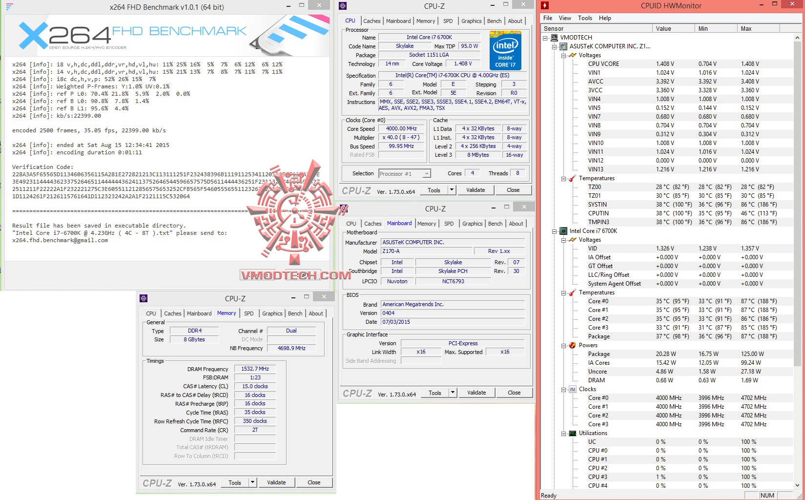The height and width of the screenshot is (500, 805).
Task: Click the CPUID HWMonitor title bar icon
Action: 545,6
